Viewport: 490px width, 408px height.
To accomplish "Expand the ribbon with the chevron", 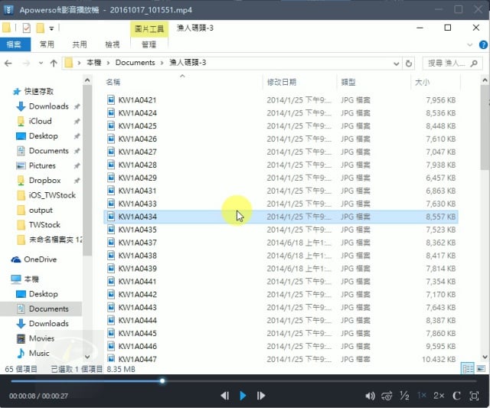I will [469, 45].
